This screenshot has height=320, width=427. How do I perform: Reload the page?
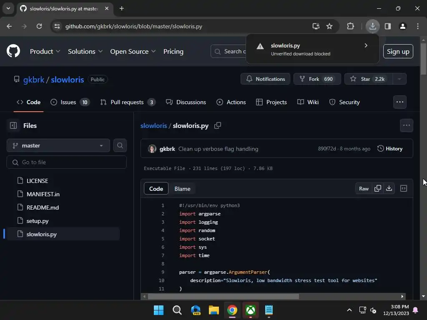(x=39, y=26)
